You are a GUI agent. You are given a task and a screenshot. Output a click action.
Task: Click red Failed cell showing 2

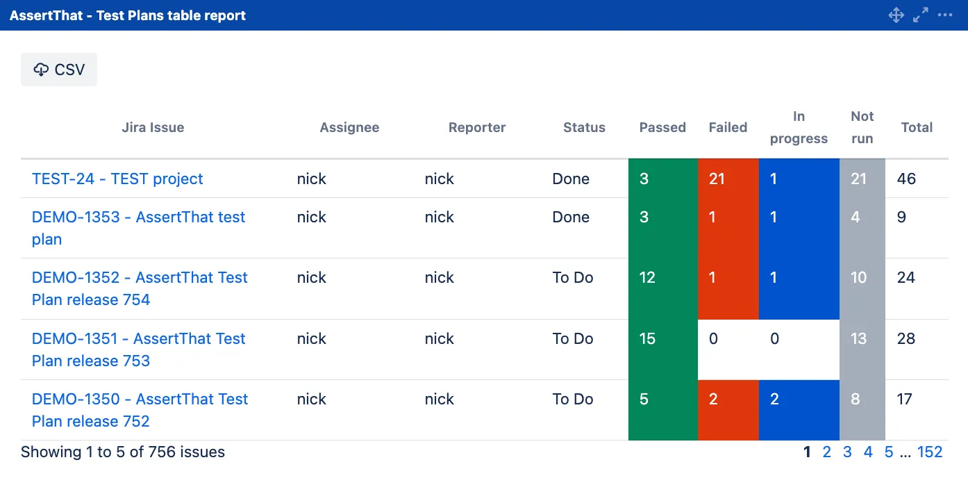[x=728, y=410]
